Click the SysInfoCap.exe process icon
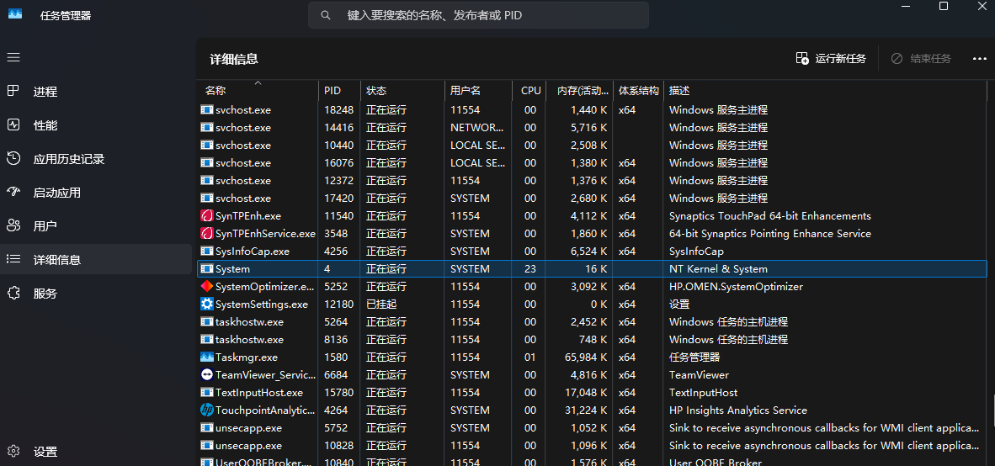Screen dimensions: 995x466 [206, 252]
